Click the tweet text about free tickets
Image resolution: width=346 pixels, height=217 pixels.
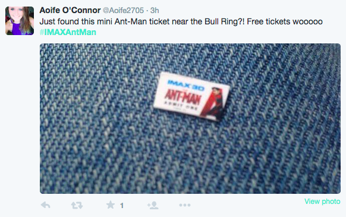tap(181, 21)
